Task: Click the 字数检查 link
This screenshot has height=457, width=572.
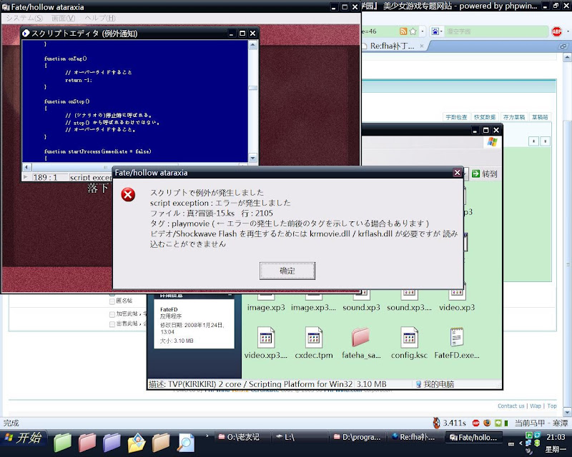Action: pos(456,117)
